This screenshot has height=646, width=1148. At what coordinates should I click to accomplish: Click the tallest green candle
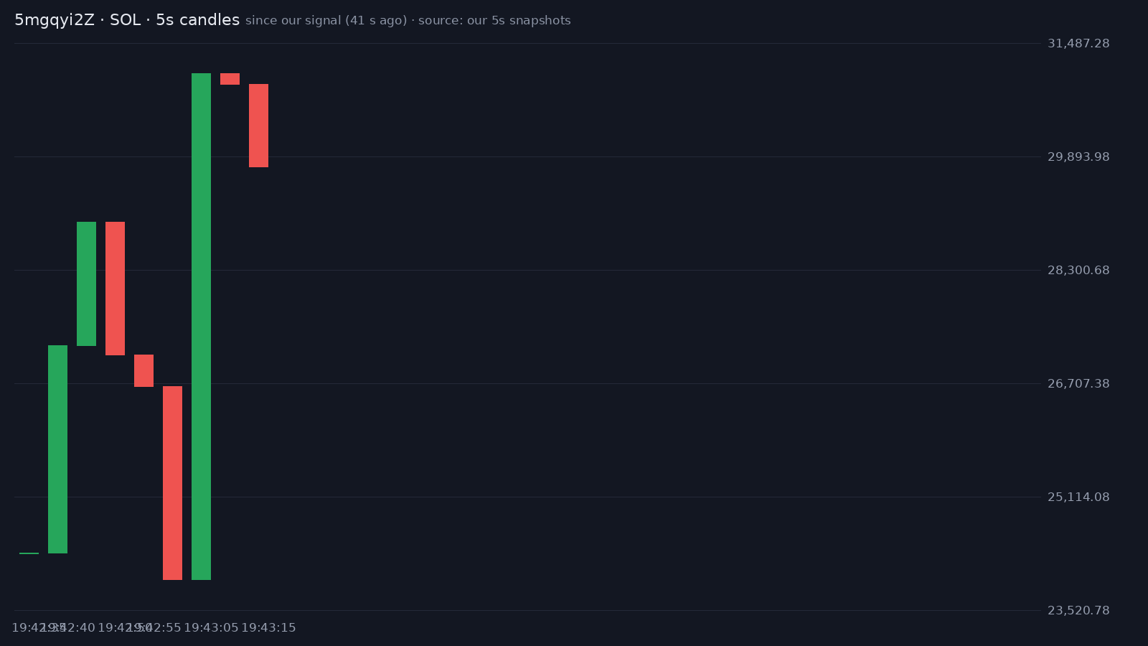(201, 327)
